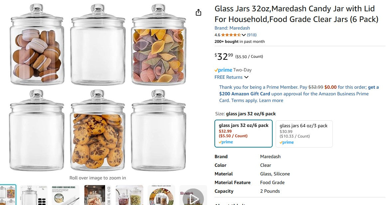The width and height of the screenshot is (386, 205).
Task: Open the capacity 1L dimensions thumbnail
Action: tap(34, 195)
